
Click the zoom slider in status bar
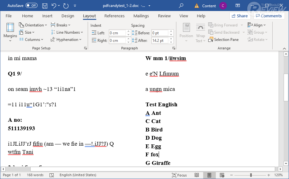(251, 175)
